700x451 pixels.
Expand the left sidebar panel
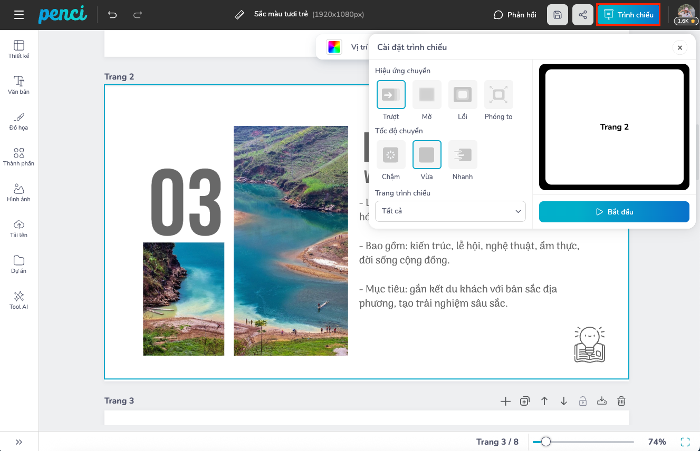tap(19, 442)
